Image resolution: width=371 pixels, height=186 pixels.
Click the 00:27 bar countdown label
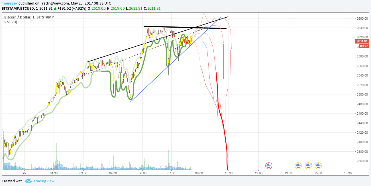click(364, 46)
